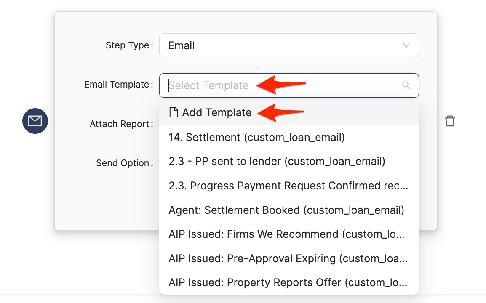Viewport: 486px width, 303px height.
Task: Focus the Select Template search field
Action: click(x=282, y=85)
